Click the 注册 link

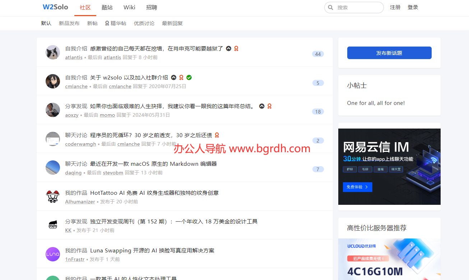pos(395,7)
